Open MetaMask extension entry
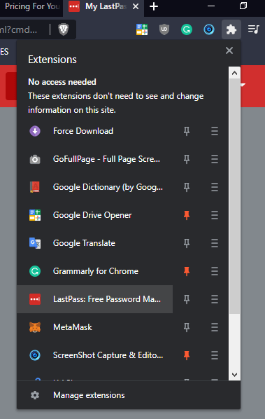The width and height of the screenshot is (265, 419). (95, 327)
